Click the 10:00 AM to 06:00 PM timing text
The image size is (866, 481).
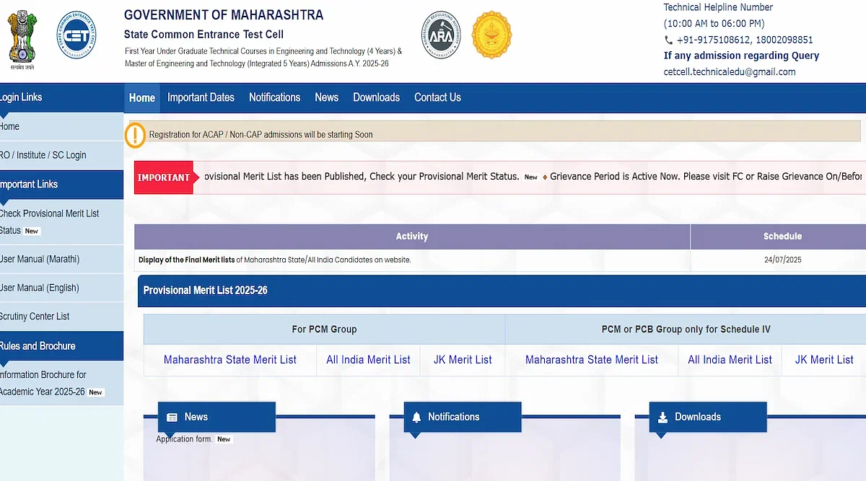[714, 24]
